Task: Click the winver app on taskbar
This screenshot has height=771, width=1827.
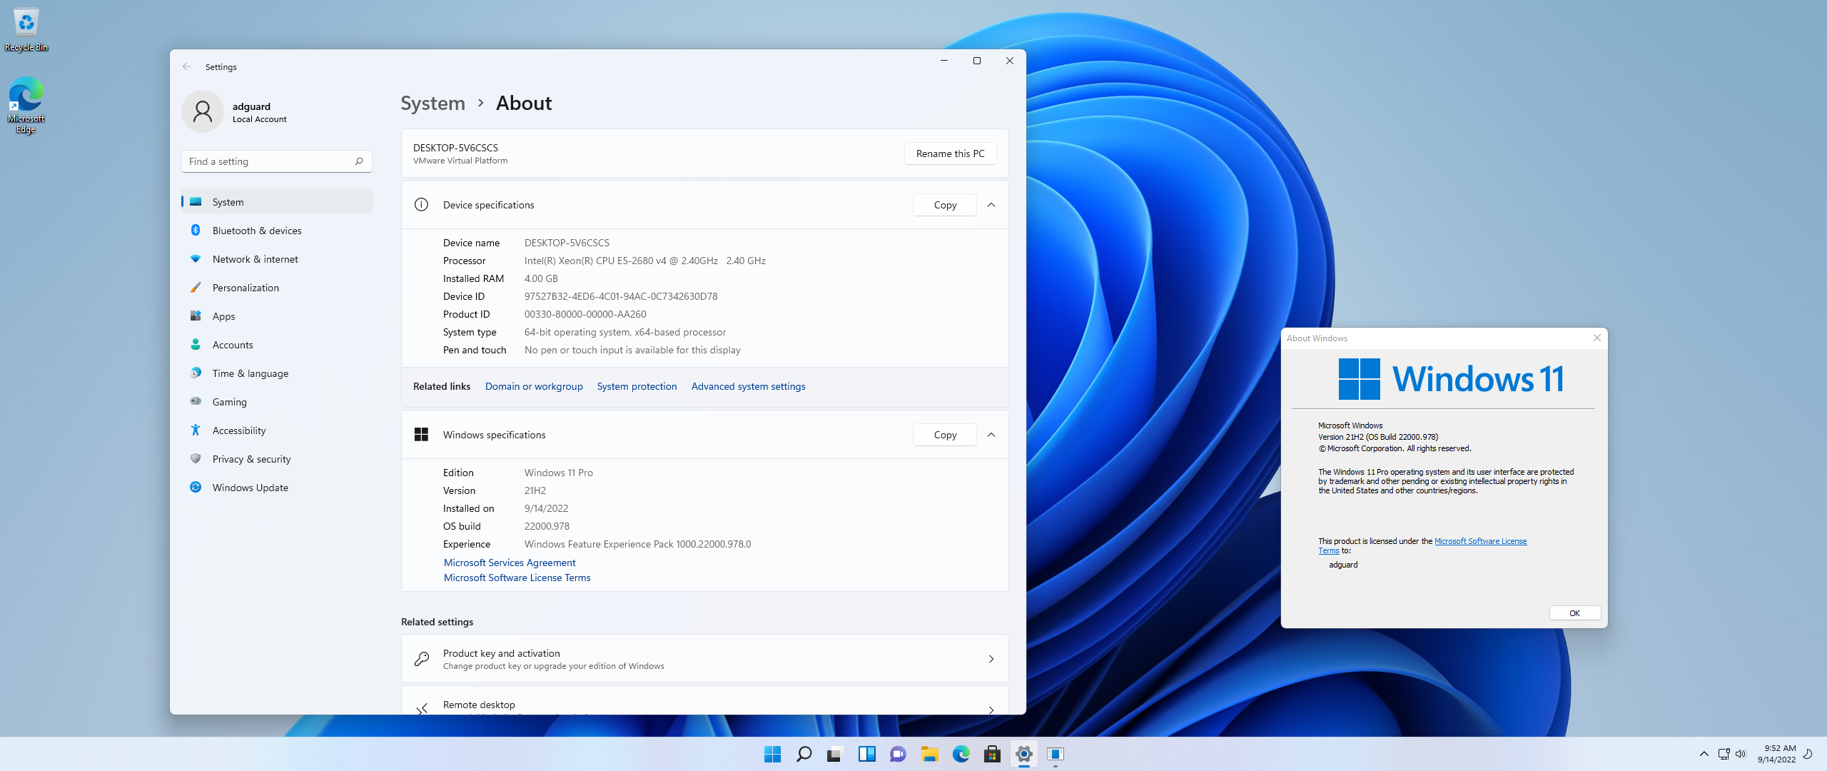Action: pyautogui.click(x=1055, y=754)
